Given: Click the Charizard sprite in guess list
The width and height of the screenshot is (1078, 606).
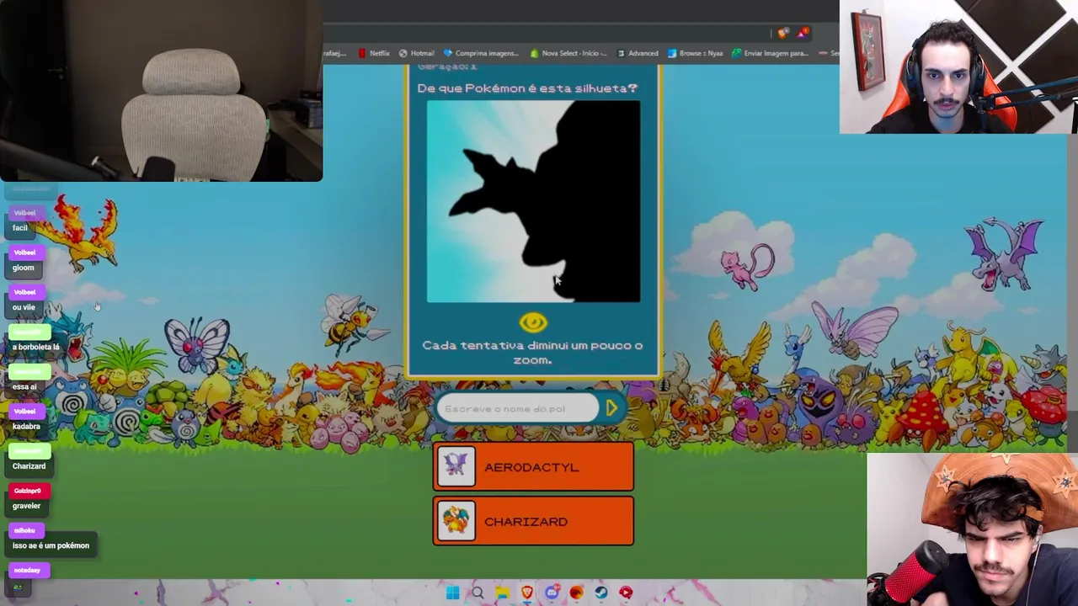Looking at the screenshot, I should (x=456, y=522).
